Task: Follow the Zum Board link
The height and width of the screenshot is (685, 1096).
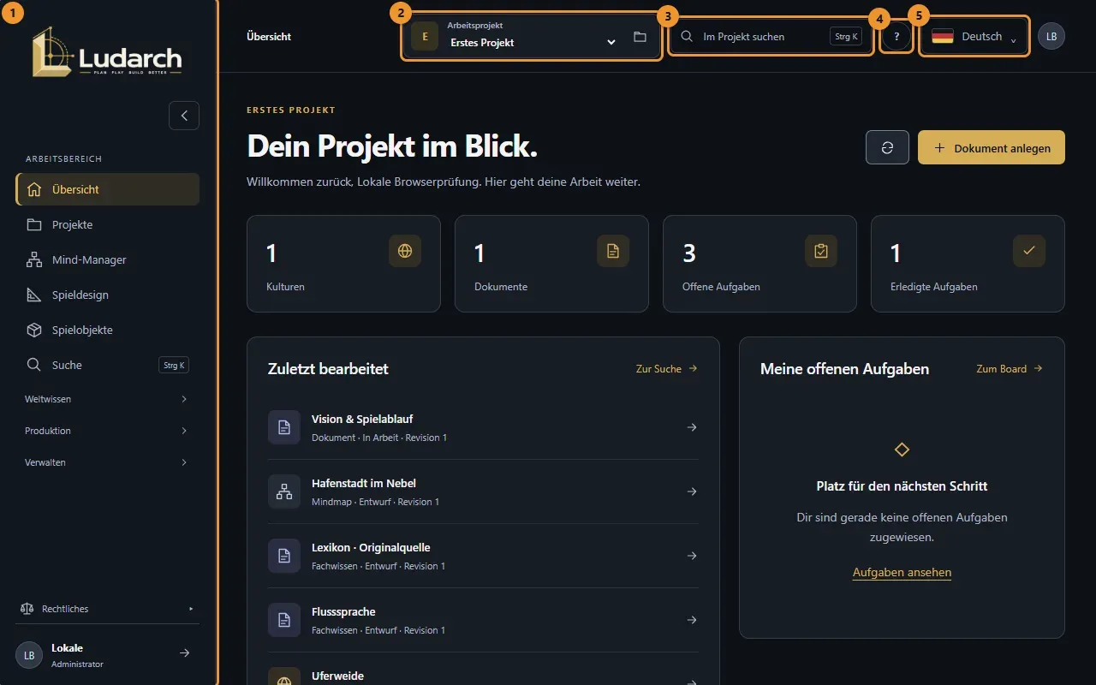Action: 1010,368
